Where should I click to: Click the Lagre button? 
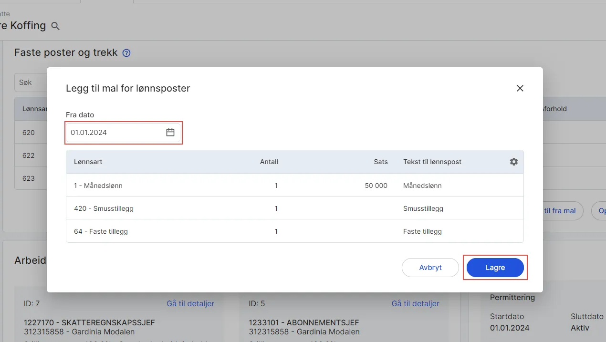click(x=495, y=268)
